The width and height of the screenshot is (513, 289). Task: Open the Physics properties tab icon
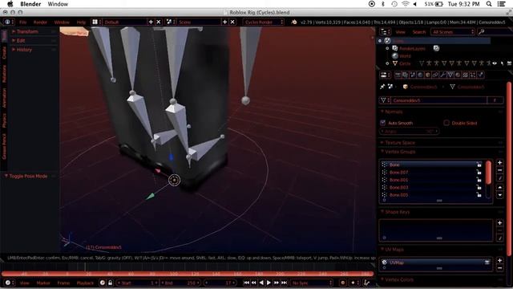tap(480, 75)
